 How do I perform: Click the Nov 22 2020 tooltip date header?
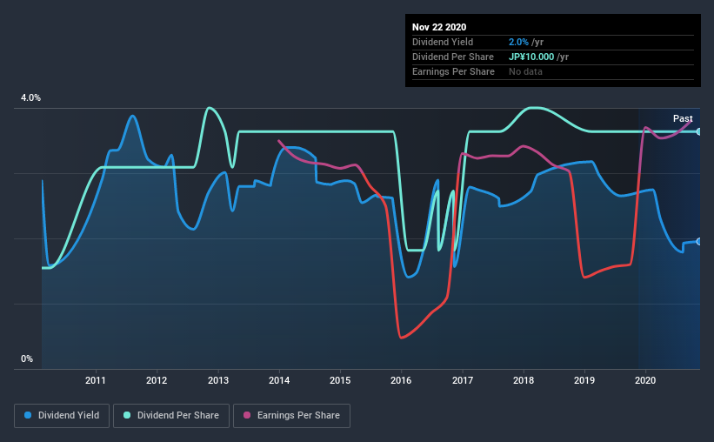coord(439,27)
